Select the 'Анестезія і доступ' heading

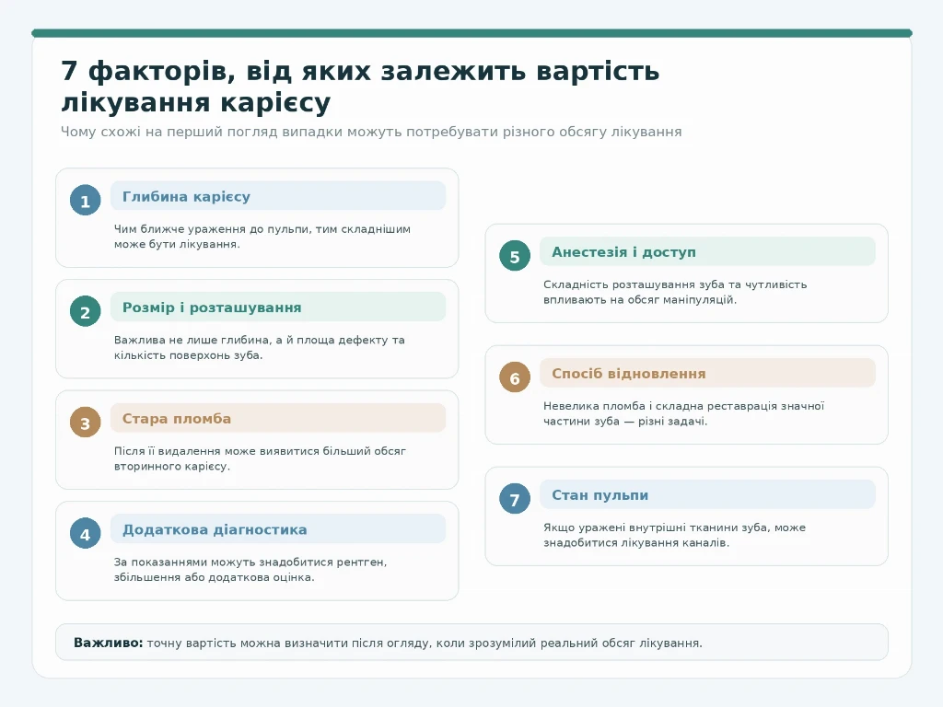(623, 252)
